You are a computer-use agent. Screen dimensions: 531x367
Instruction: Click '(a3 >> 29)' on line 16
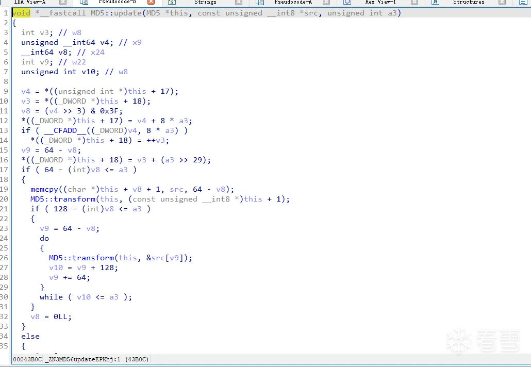183,160
